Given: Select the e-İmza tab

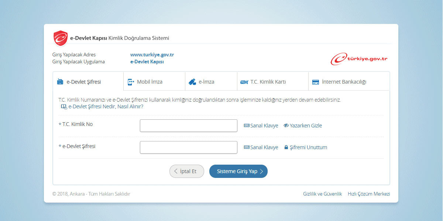Looking at the screenshot, I should pyautogui.click(x=211, y=81).
